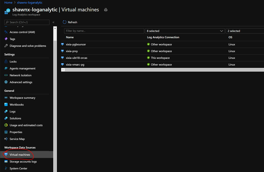The image size is (264, 172).
Task: Open shawnx-loganalytic breadcrumb link
Action: tap(30, 3)
